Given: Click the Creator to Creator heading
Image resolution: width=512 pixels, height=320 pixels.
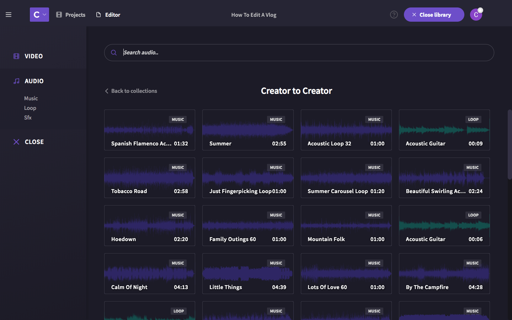Looking at the screenshot, I should (297, 91).
